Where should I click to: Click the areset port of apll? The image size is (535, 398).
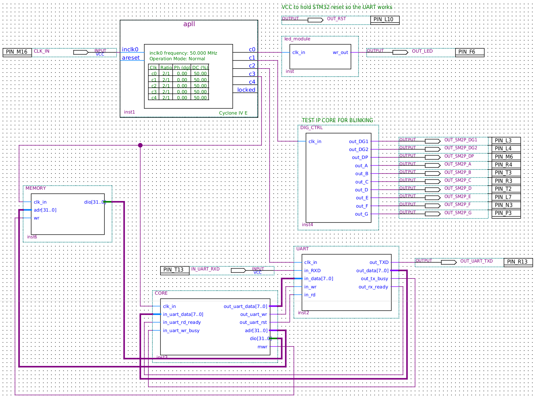pos(131,58)
